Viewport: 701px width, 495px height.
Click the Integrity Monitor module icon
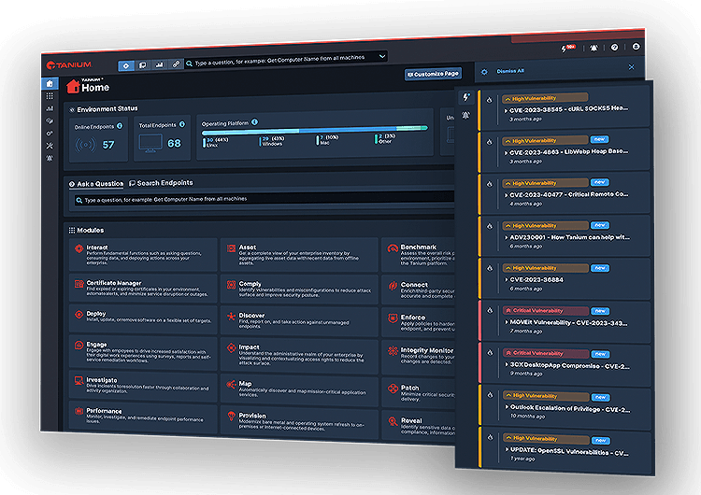pos(393,350)
